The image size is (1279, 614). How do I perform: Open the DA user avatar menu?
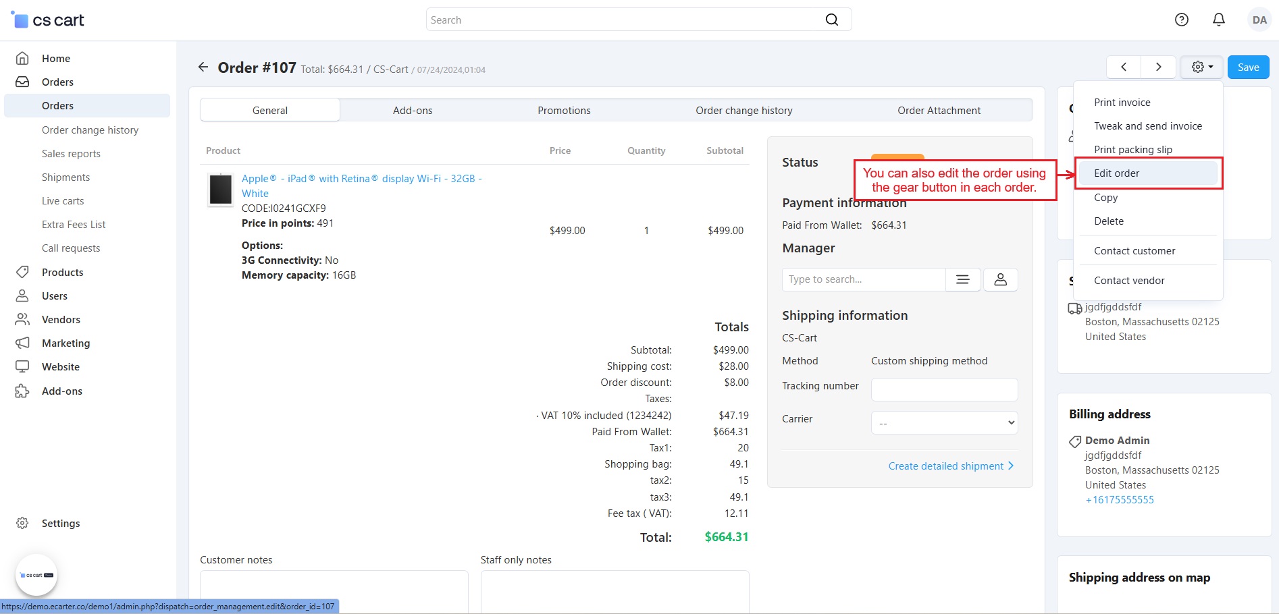click(x=1259, y=20)
